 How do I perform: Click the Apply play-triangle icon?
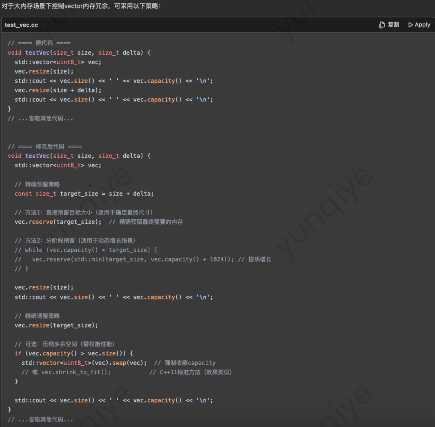[410, 25]
